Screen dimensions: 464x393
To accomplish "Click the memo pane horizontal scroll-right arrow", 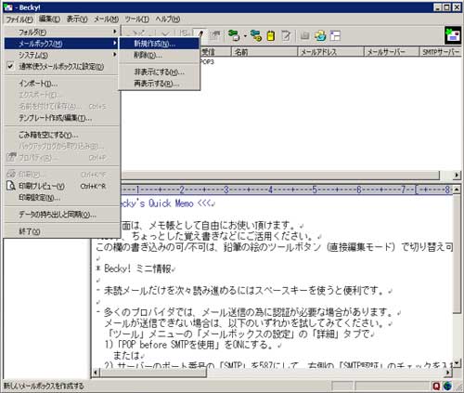I will (x=448, y=372).
